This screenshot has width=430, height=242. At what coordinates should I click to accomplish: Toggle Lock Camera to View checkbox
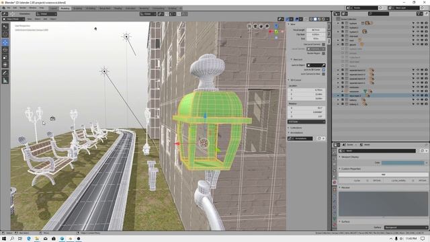click(324, 74)
